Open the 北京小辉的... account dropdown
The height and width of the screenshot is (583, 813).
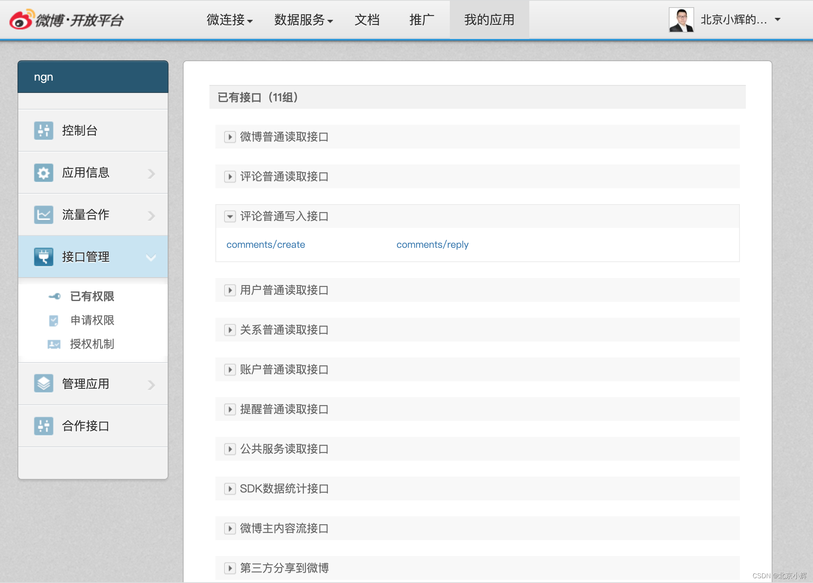pos(741,19)
